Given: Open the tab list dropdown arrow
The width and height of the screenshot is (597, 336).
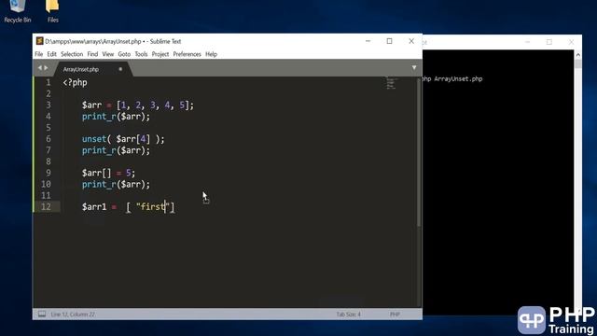Looking at the screenshot, I should pyautogui.click(x=414, y=68).
